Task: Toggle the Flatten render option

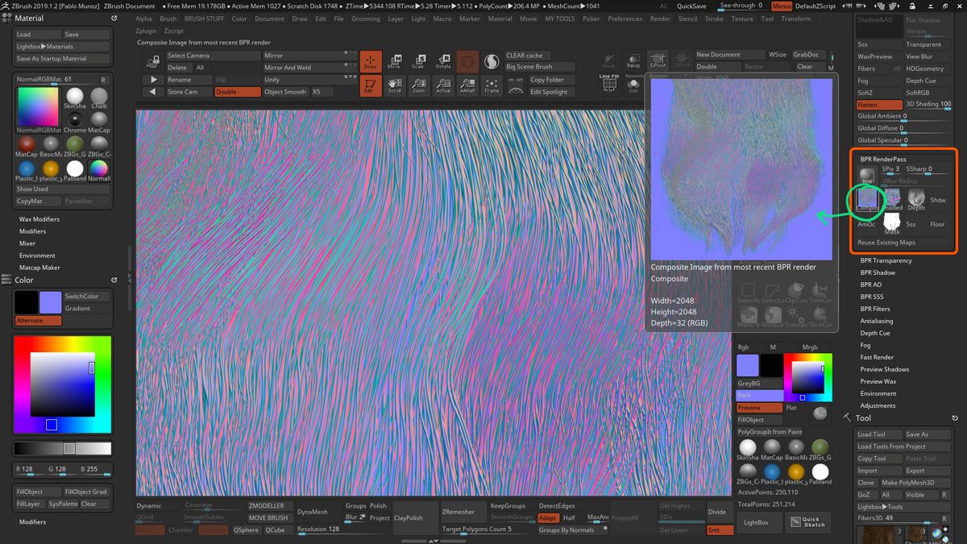Action: [x=878, y=105]
